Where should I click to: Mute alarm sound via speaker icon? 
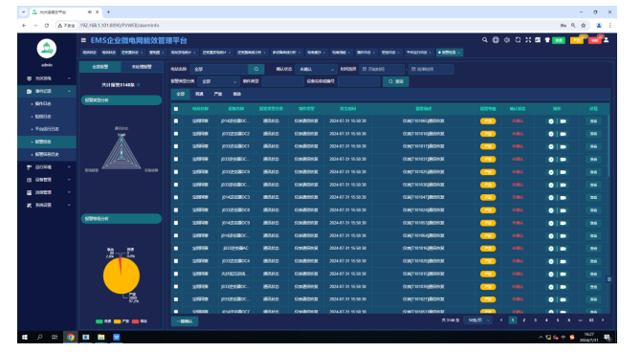point(507,40)
